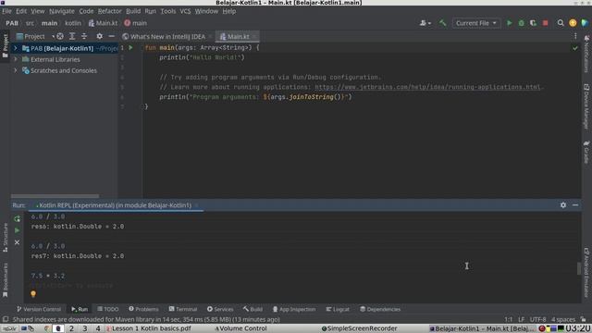Viewport: 592px width, 333px height.
Task: Select opened file target icon in Project panel
Action: [59, 36]
